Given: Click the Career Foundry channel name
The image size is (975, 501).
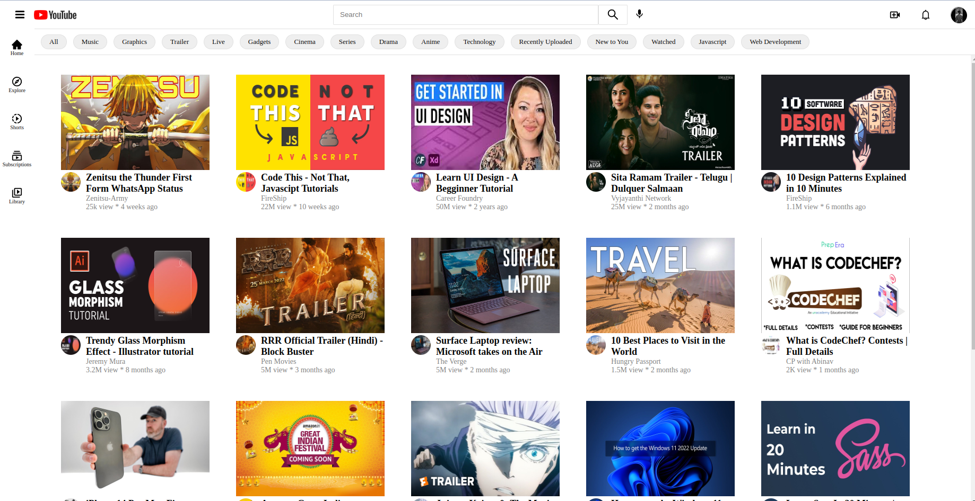Looking at the screenshot, I should point(459,198).
